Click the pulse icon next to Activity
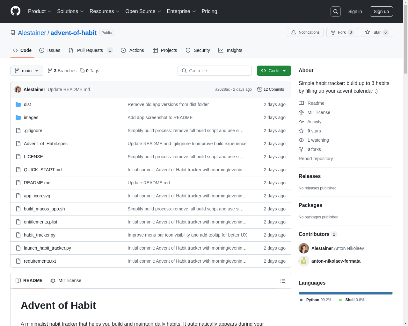The width and height of the screenshot is (408, 326). tap(301, 122)
